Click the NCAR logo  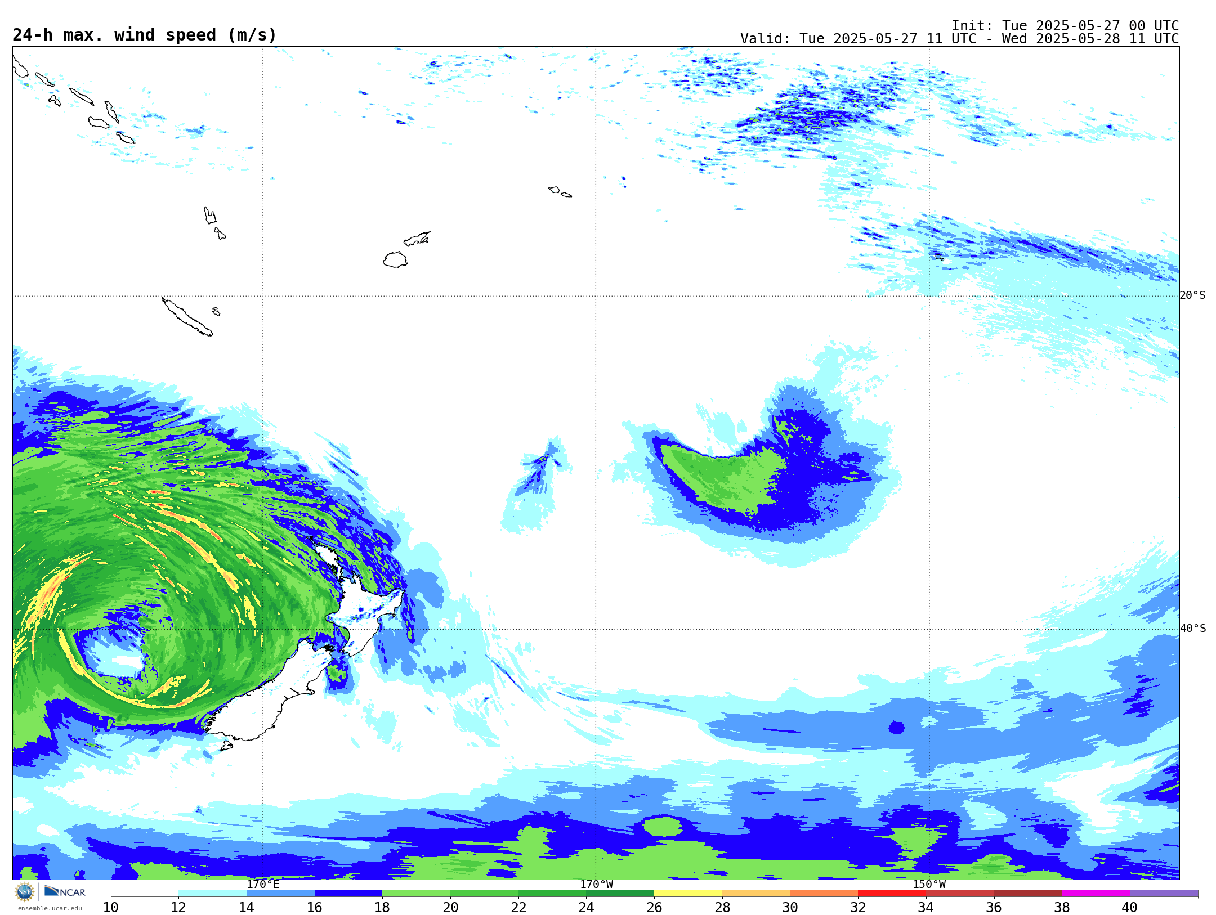[65, 891]
